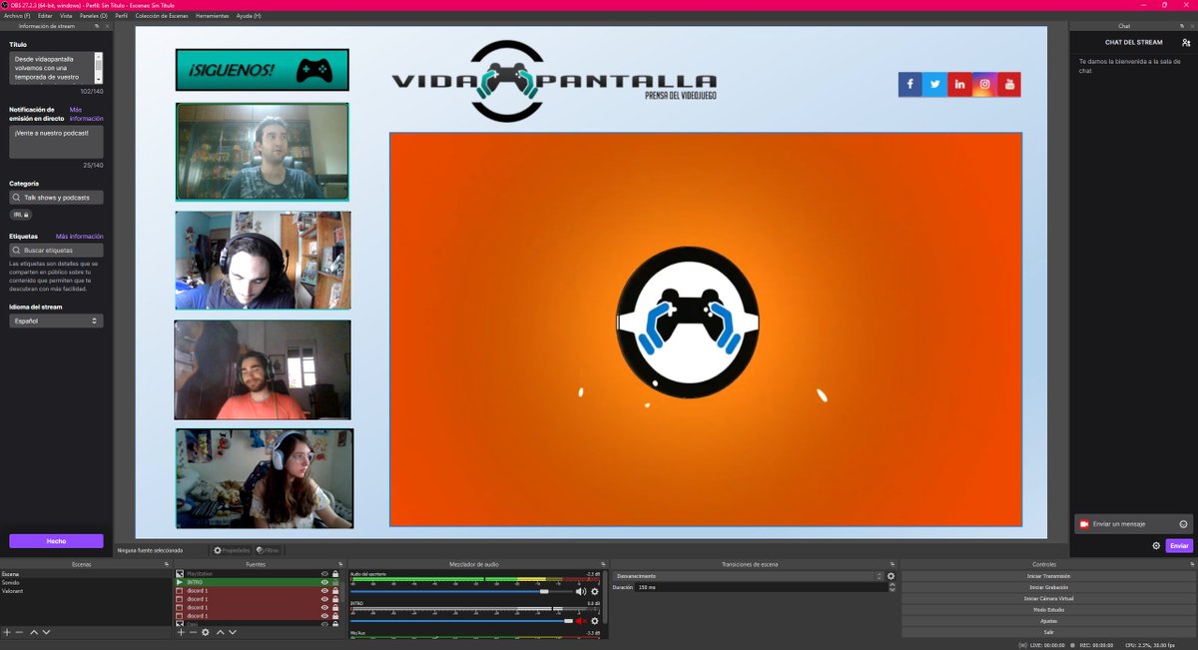Add a new scene with the plus icon in Escenas
Screen dimensions: 1198x650
pyautogui.click(x=7, y=632)
